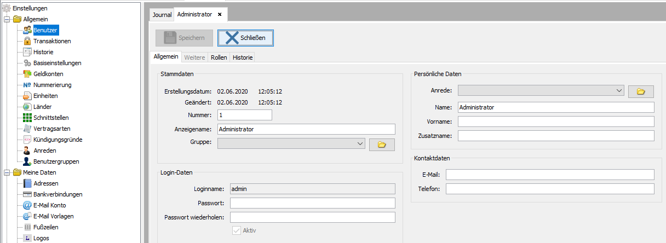Select the Geldkonten icon in tree
The width and height of the screenshot is (666, 243).
[x=27, y=74]
